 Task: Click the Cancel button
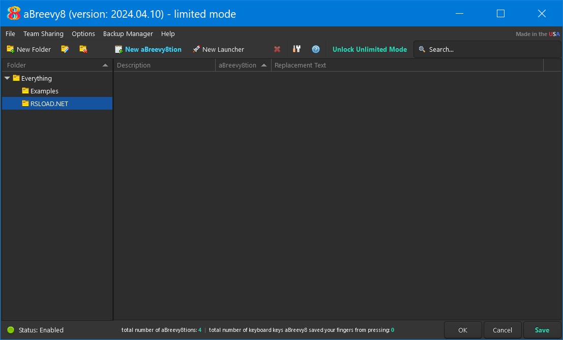click(502, 330)
